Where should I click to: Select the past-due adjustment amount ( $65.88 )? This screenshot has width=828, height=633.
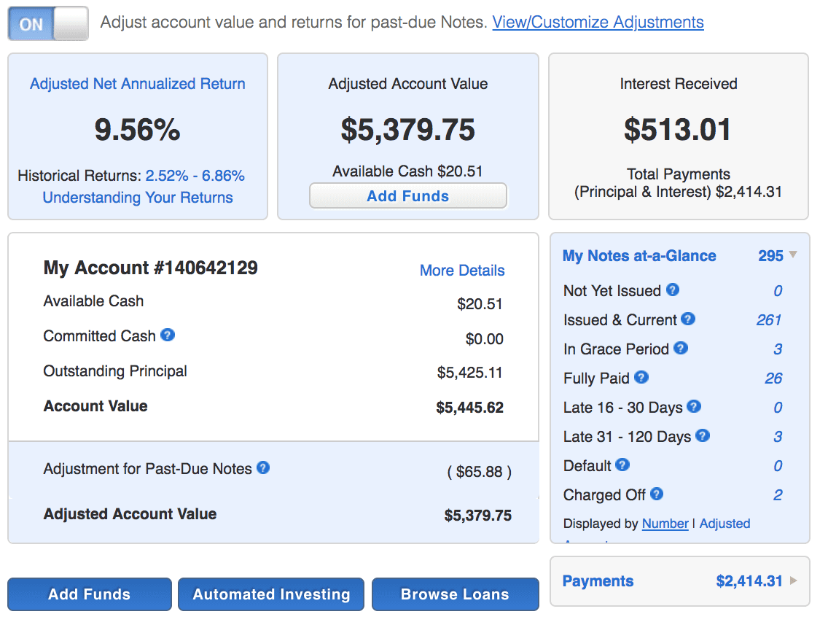[x=479, y=471]
